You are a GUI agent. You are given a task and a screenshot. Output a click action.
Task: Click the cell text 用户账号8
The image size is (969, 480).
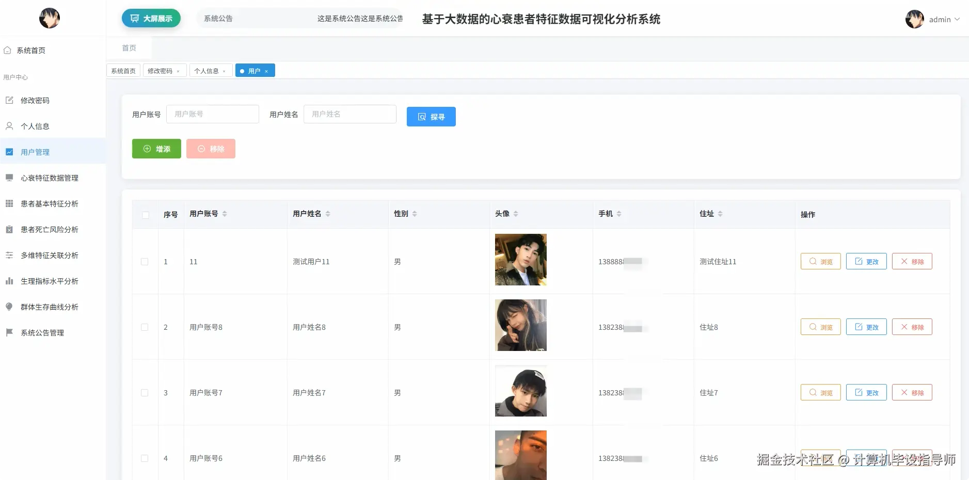coord(206,327)
